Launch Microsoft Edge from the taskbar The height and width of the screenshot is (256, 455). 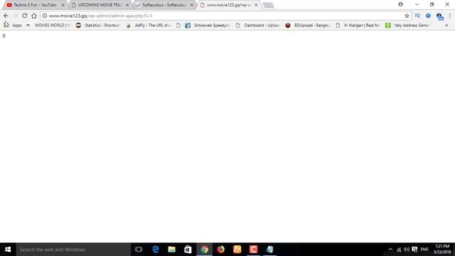[x=156, y=250]
